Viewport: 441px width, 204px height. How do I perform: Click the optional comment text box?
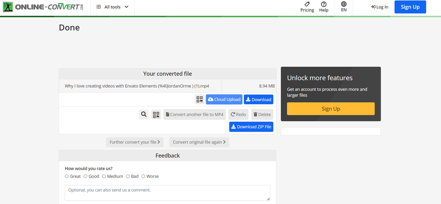click(167, 193)
